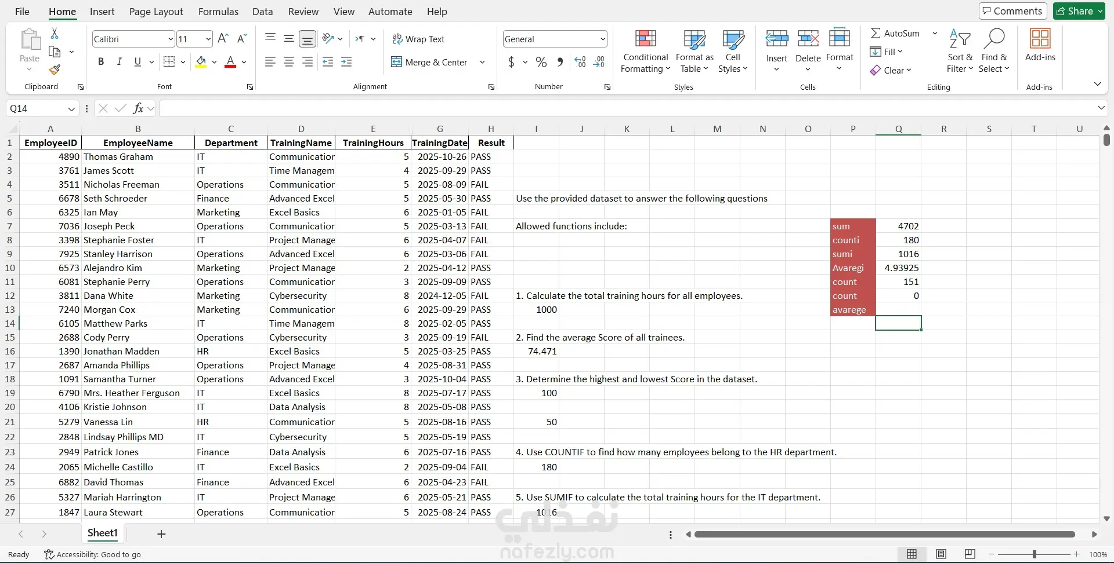Screen dimensions: 1114x563
Task: Click the Share button
Action: [1079, 11]
